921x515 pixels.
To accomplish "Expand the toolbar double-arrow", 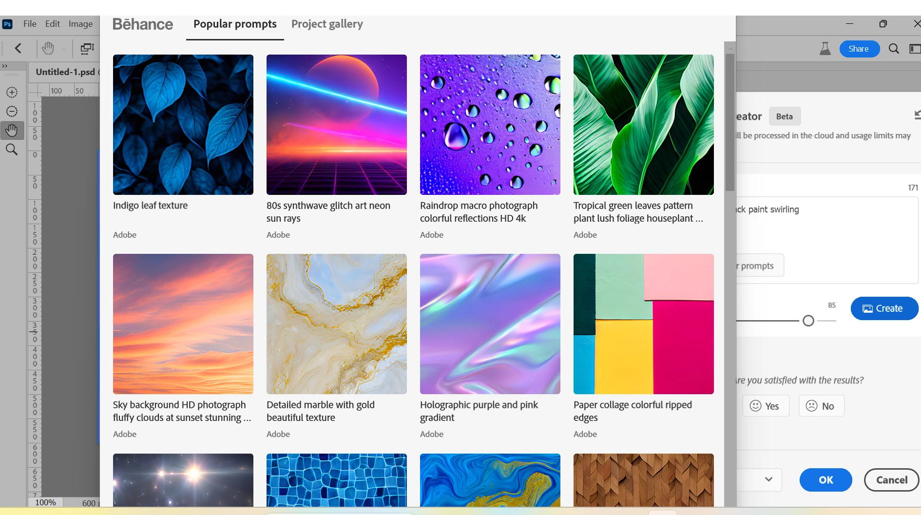I will coord(5,66).
